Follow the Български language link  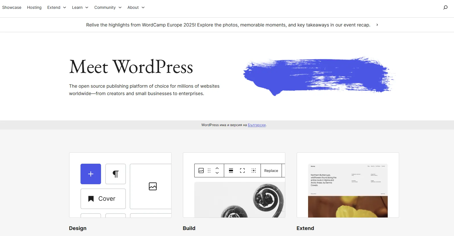coord(257,125)
